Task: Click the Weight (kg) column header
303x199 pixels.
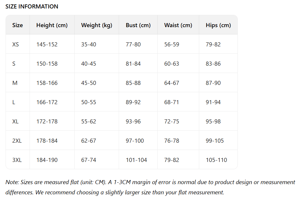Action: coord(97,25)
